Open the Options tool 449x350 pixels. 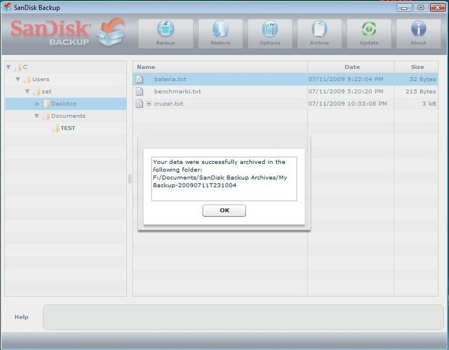tap(270, 34)
